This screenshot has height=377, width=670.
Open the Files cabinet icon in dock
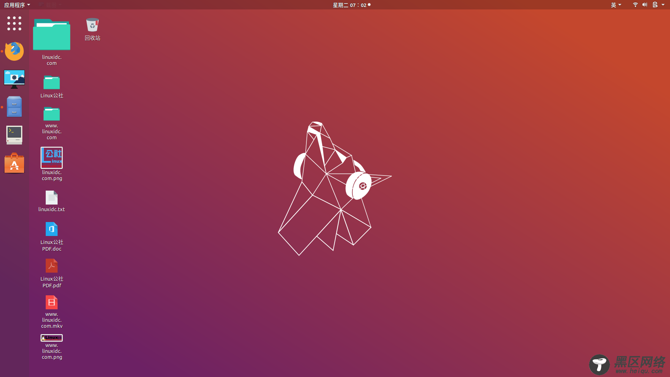[14, 106]
